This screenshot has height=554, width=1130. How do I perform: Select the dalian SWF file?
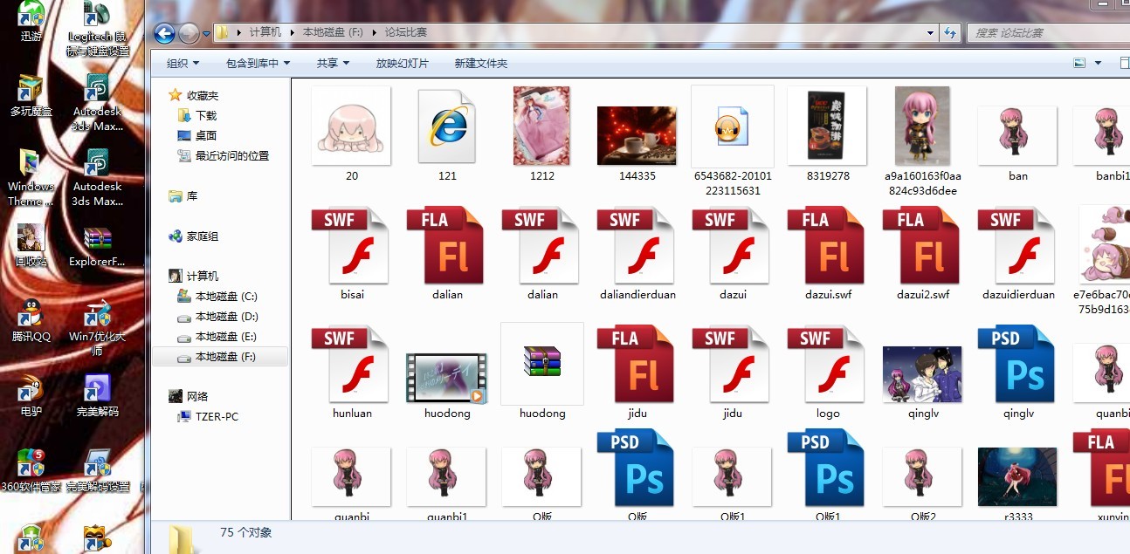[542, 253]
